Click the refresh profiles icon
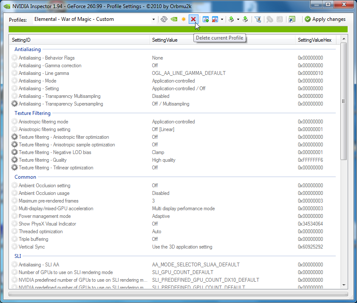This screenshot has height=303, width=357. (164, 19)
